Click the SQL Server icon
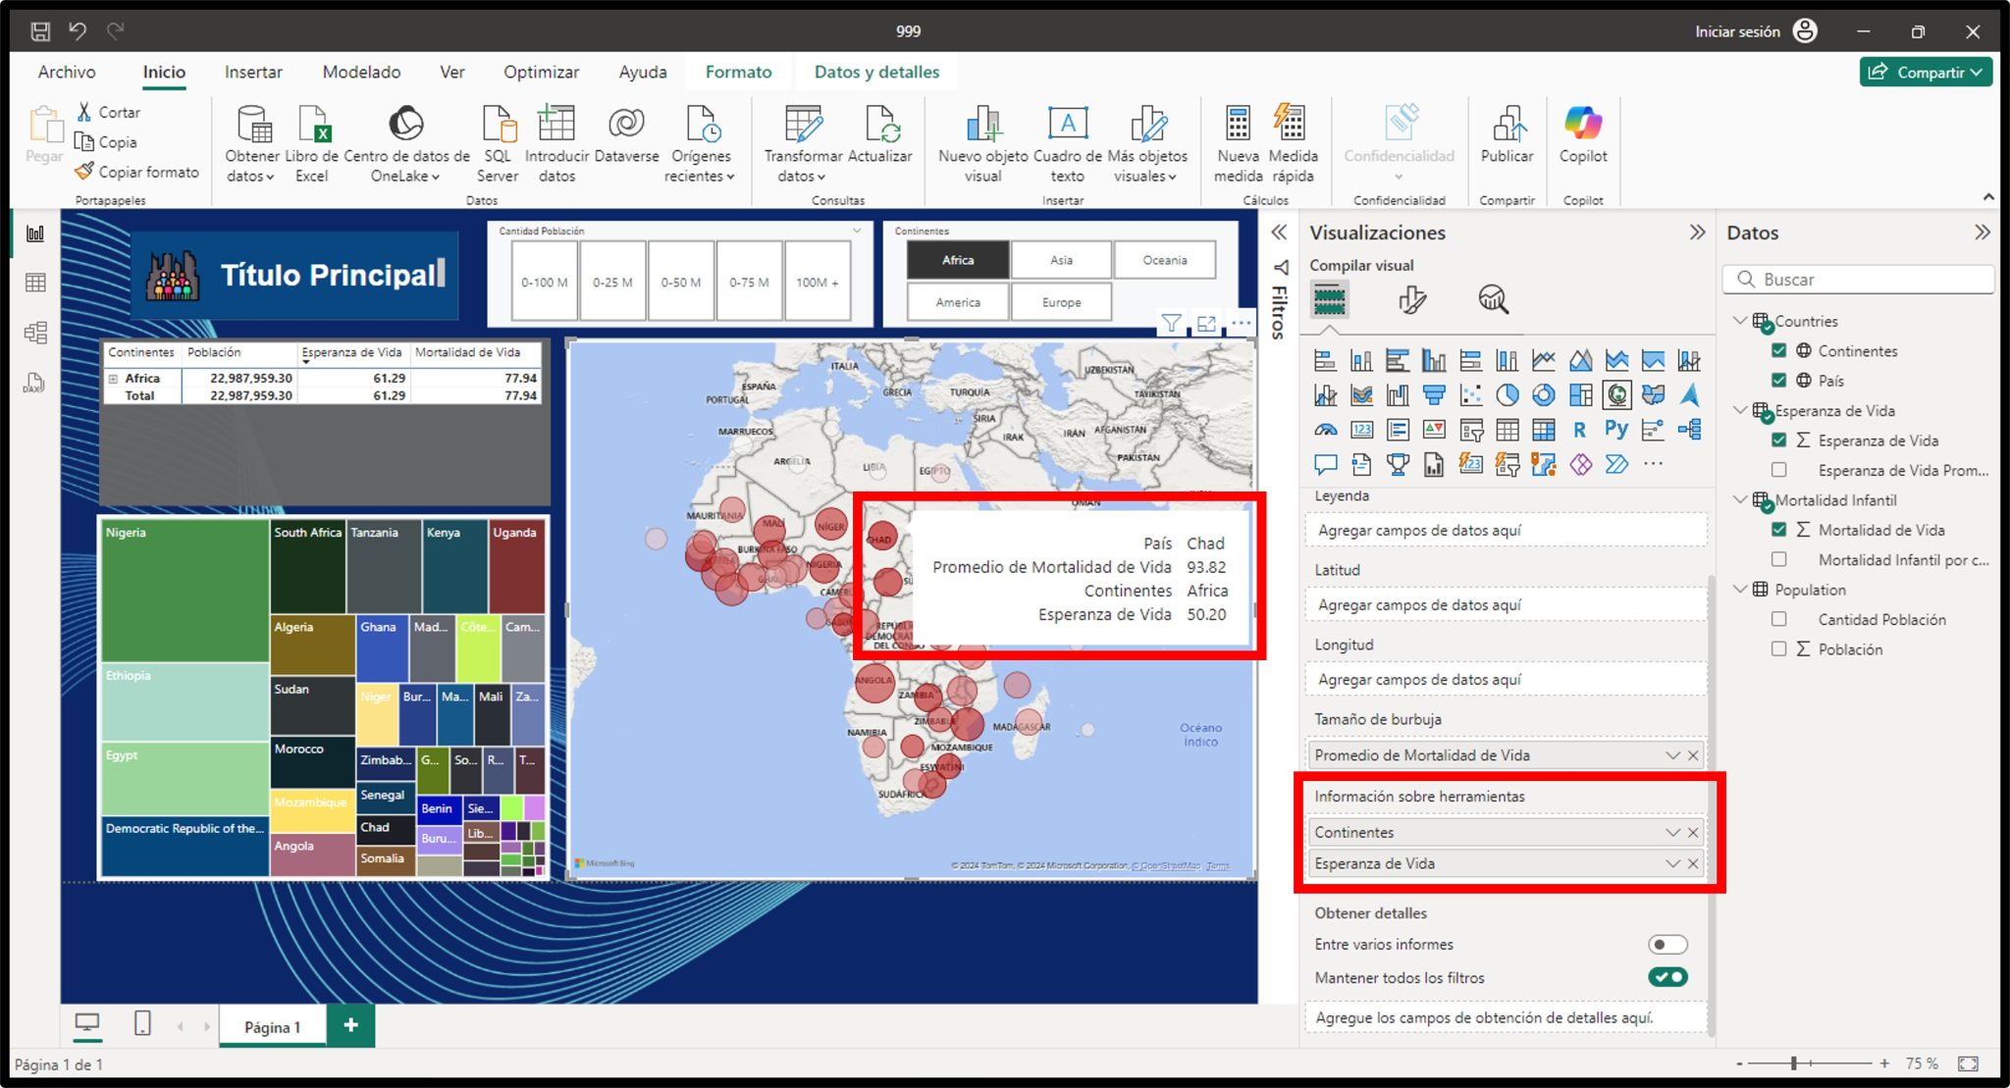2010x1088 pixels. [498, 144]
